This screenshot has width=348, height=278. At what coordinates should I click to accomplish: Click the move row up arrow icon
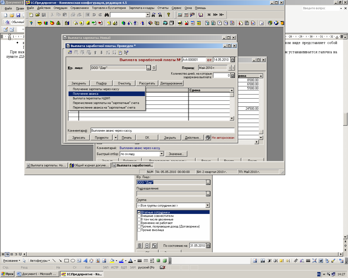95,52
